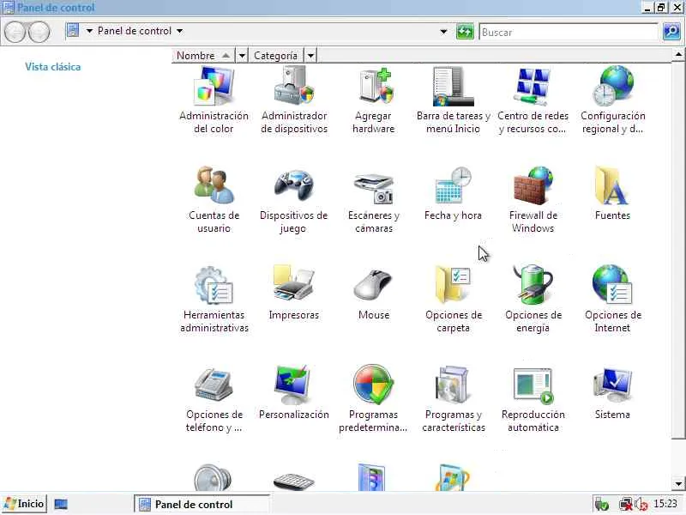Click the volume tray icon
686x515 pixels.
641,505
